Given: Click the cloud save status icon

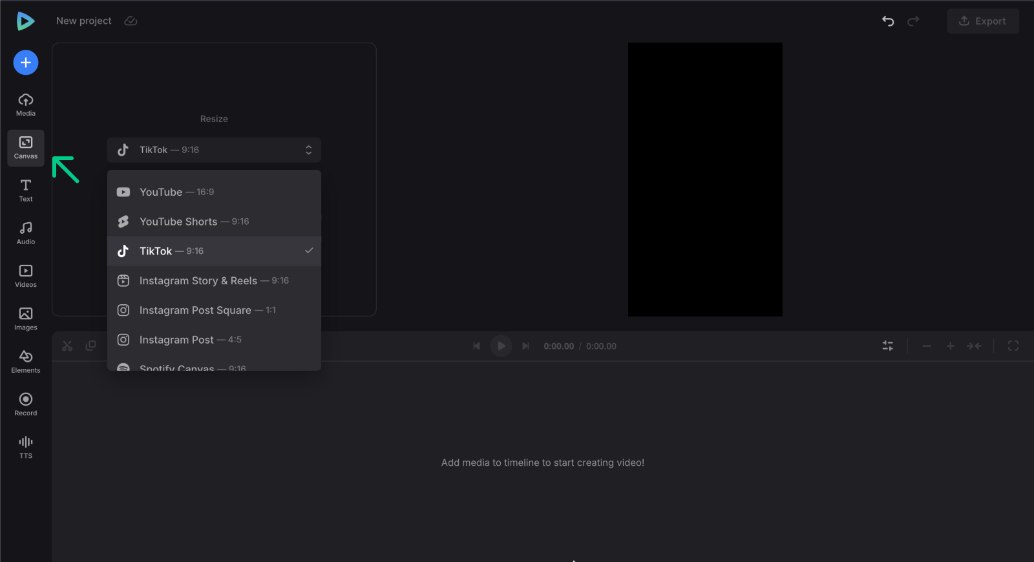Looking at the screenshot, I should click(x=131, y=21).
